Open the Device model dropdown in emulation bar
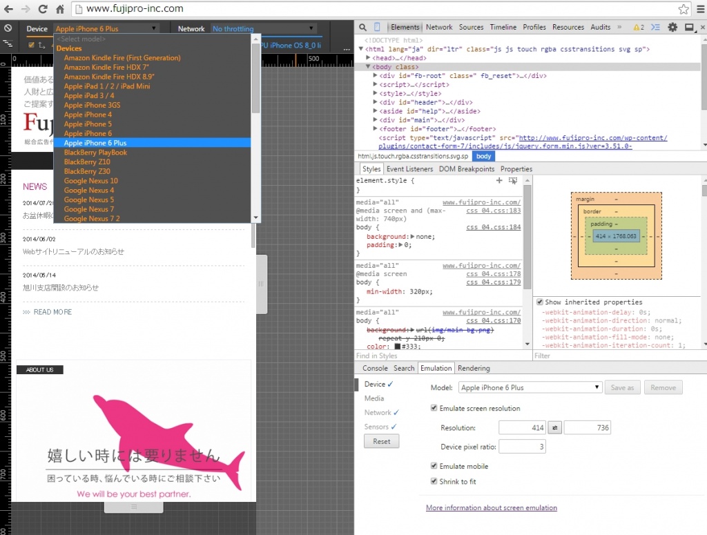This screenshot has width=707, height=535. 106,28
